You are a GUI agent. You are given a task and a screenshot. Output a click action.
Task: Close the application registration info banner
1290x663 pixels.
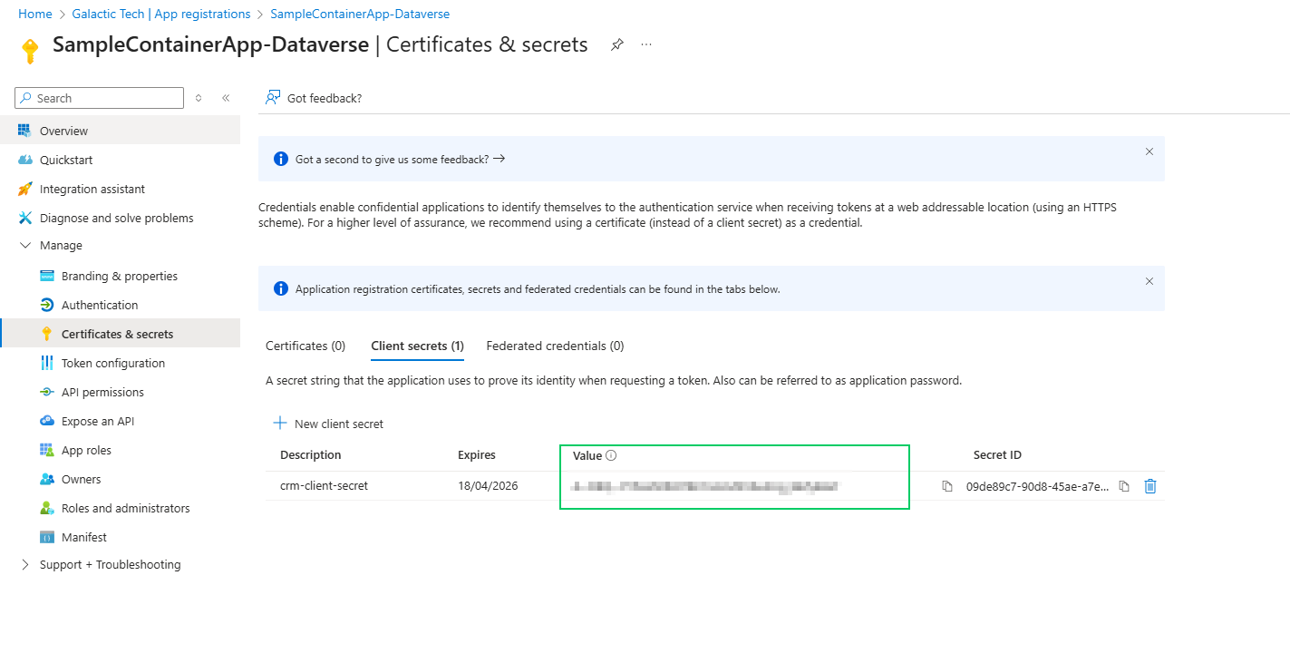[1149, 281]
